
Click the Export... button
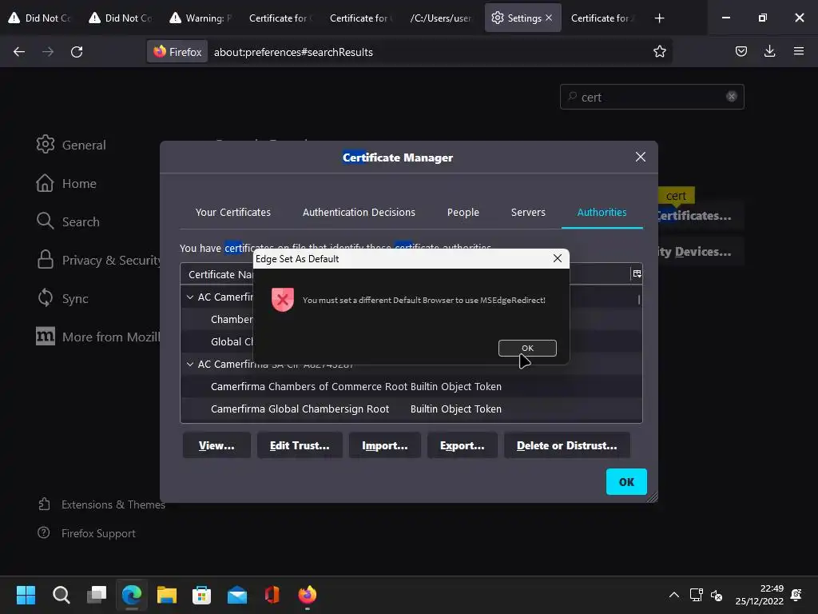click(463, 445)
